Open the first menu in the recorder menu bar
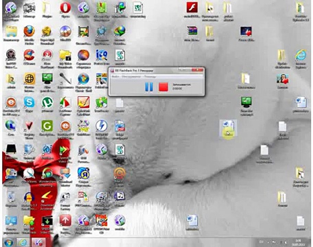The height and width of the screenshot is (247, 313). [x=115, y=77]
